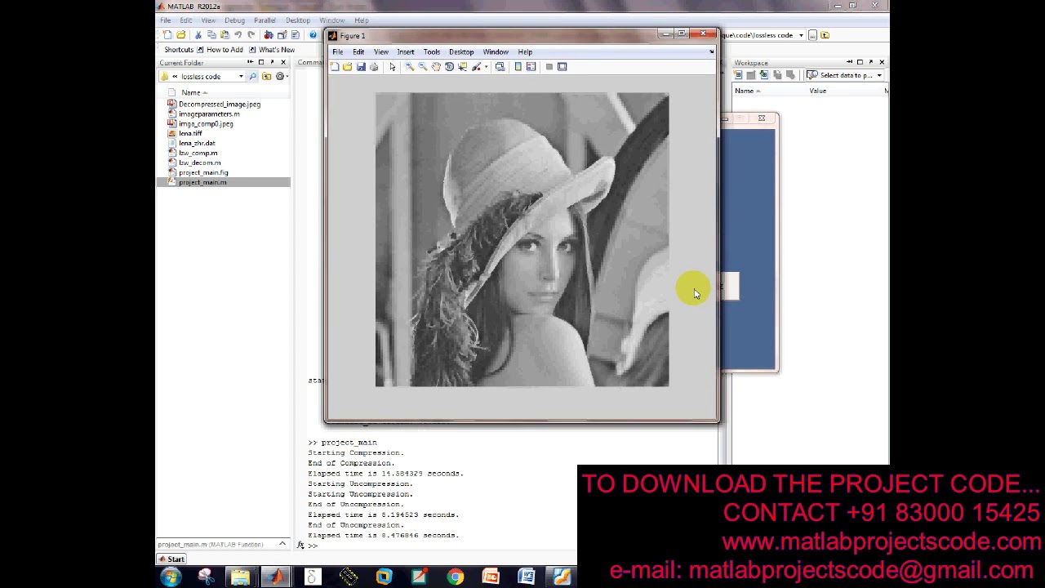This screenshot has width=1045, height=588.
Task: Click the Cut scissors icon in MATLAB toolbar
Action: coord(198,34)
